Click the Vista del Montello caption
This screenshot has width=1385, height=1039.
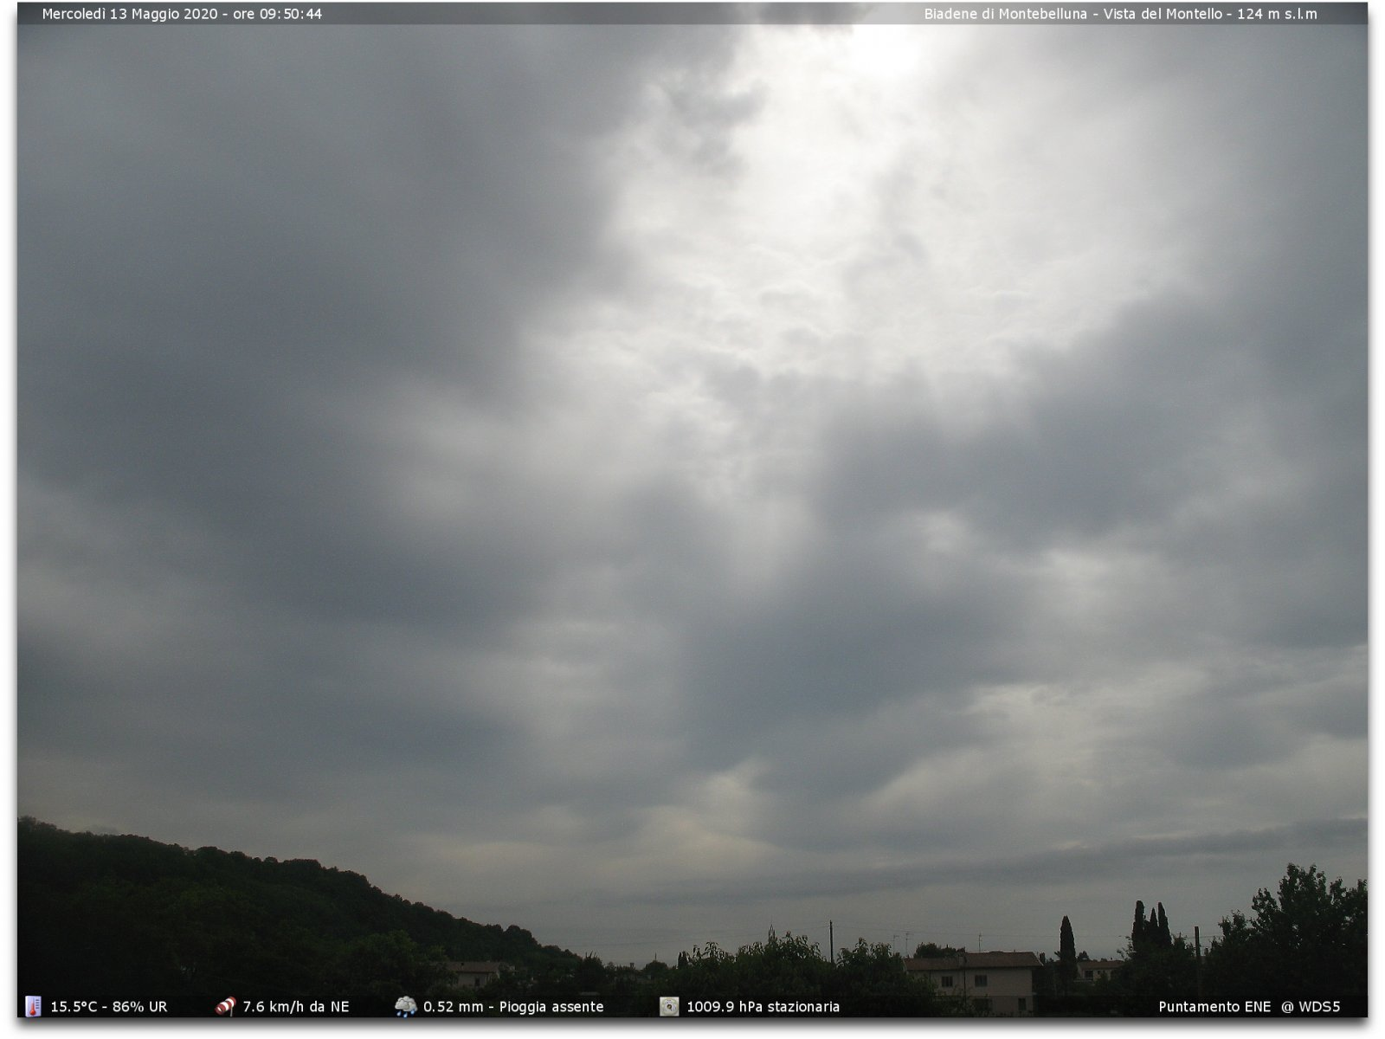click(x=1160, y=14)
